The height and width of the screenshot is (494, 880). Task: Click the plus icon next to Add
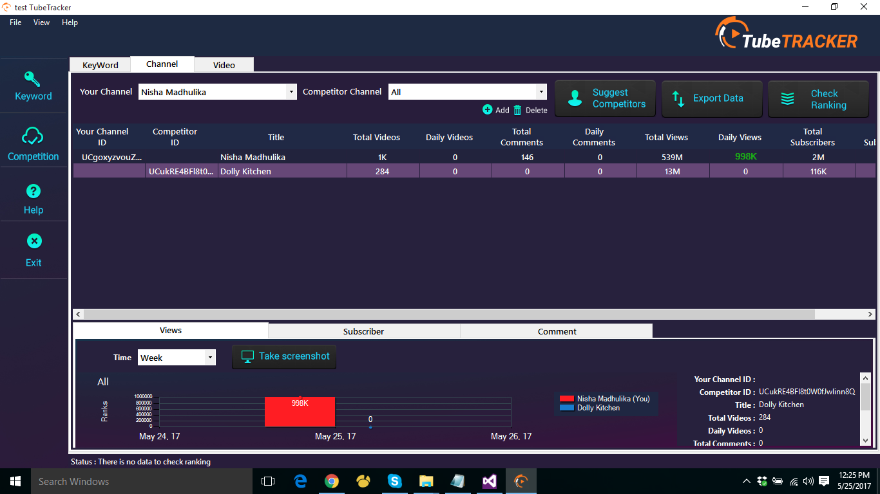(487, 109)
